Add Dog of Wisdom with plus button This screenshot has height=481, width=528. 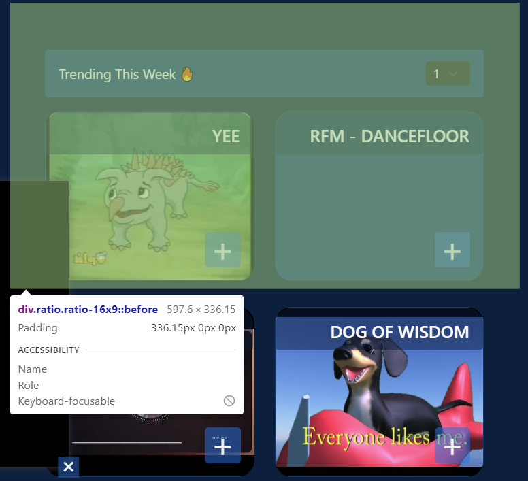452,446
